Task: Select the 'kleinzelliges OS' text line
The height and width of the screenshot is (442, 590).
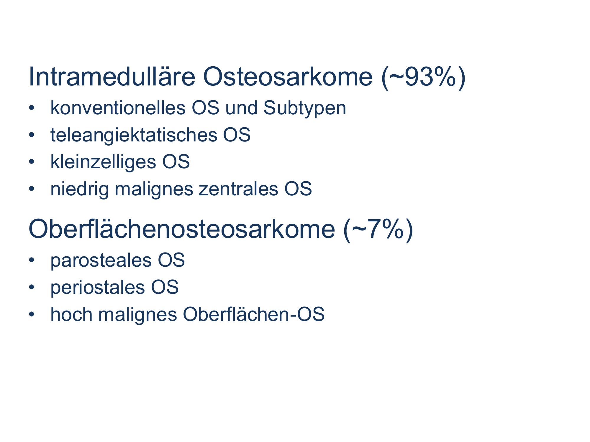Action: coord(120,162)
